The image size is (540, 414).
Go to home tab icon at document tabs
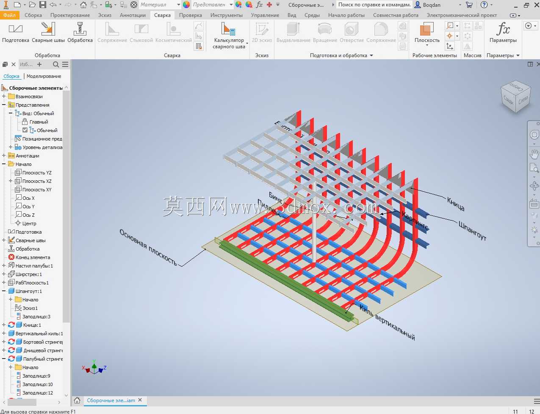pos(77,400)
